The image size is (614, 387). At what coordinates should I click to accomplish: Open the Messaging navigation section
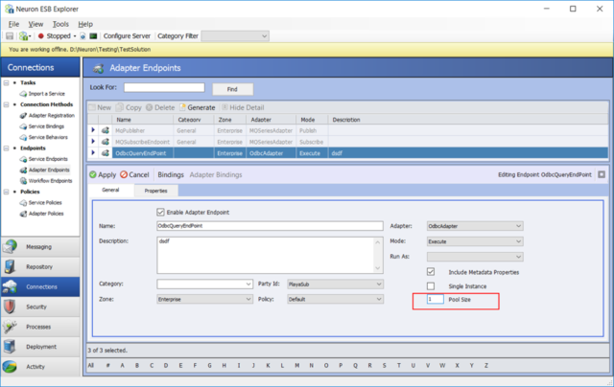(x=40, y=246)
